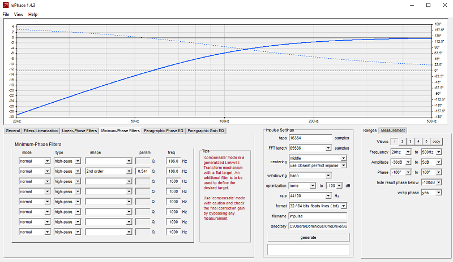This screenshot has width=453, height=262.
Task: Open shape dropdown of first filter row
Action: point(109,161)
